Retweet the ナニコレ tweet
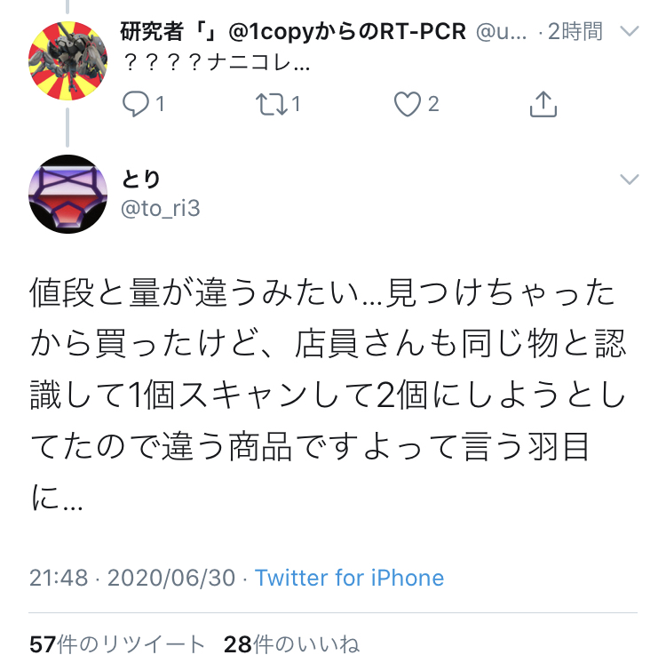This screenshot has height=671, width=666. [272, 104]
